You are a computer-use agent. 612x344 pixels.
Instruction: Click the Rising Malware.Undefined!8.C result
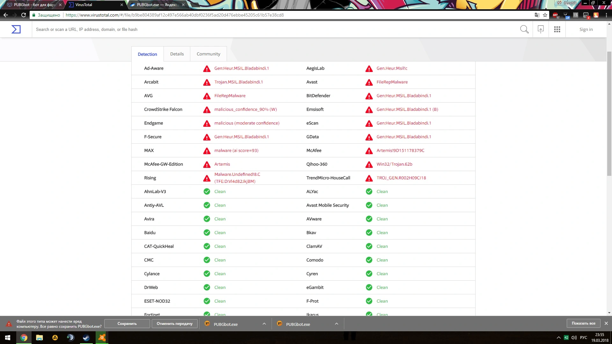point(237,178)
